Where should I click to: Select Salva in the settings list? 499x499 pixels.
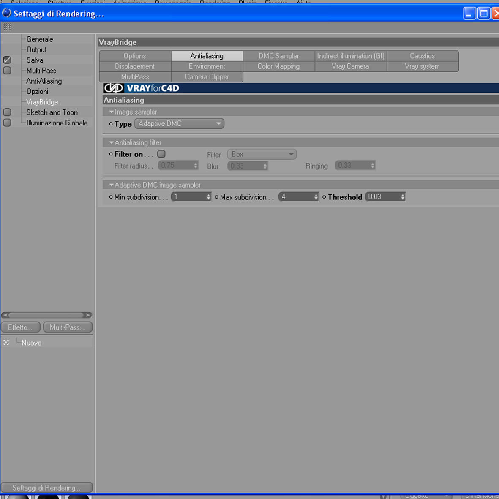coord(35,60)
